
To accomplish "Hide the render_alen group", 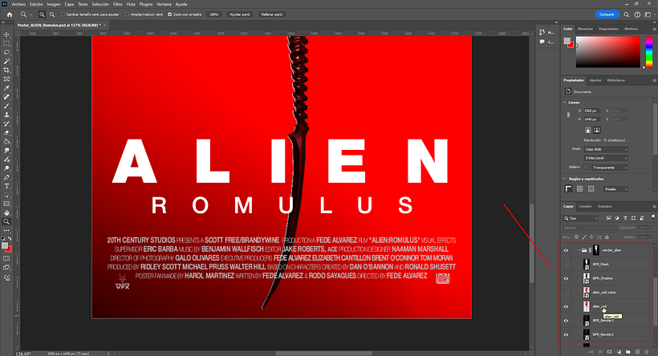I will click(566, 250).
